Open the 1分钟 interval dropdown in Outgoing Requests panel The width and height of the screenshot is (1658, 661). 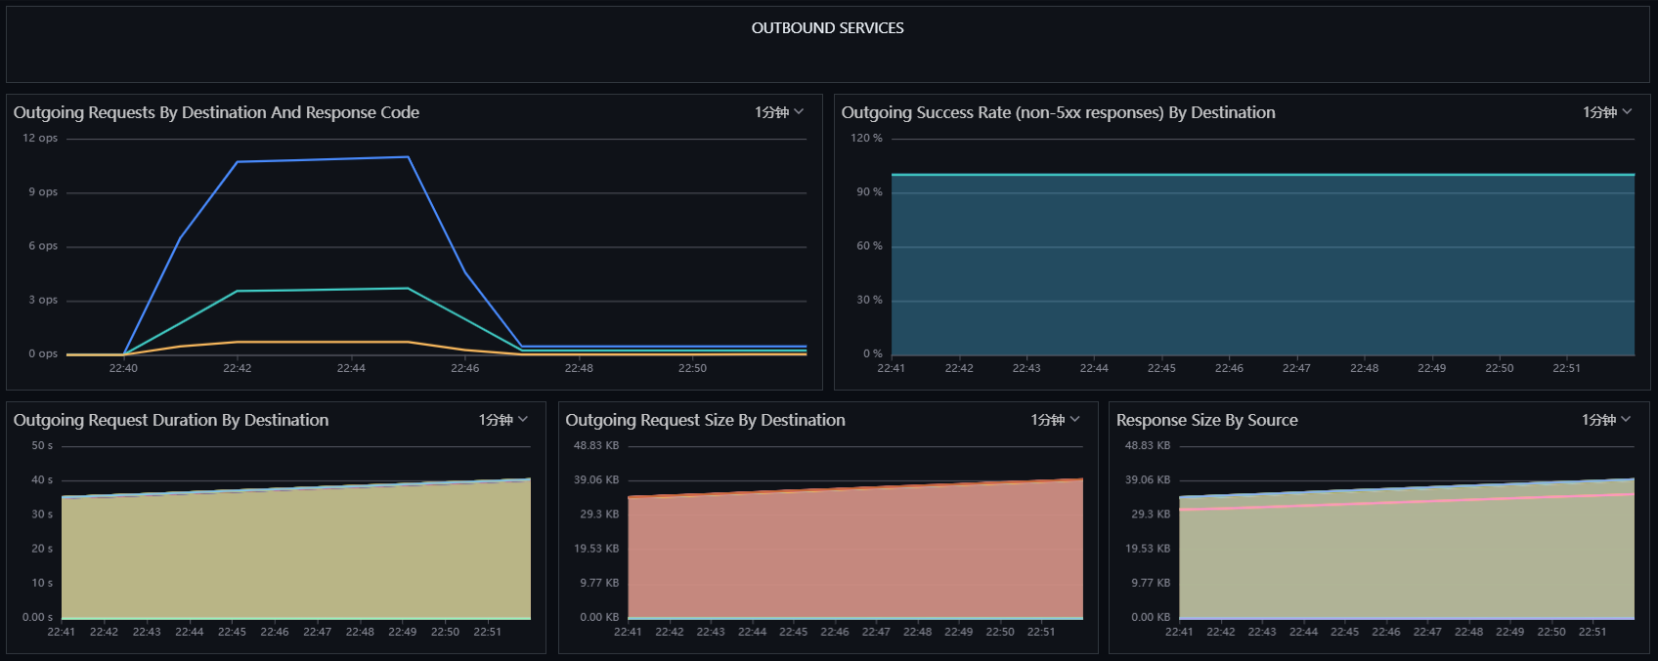778,112
